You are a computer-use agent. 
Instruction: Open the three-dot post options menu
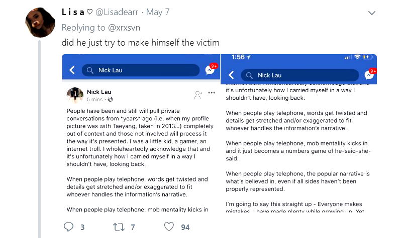tap(212, 93)
